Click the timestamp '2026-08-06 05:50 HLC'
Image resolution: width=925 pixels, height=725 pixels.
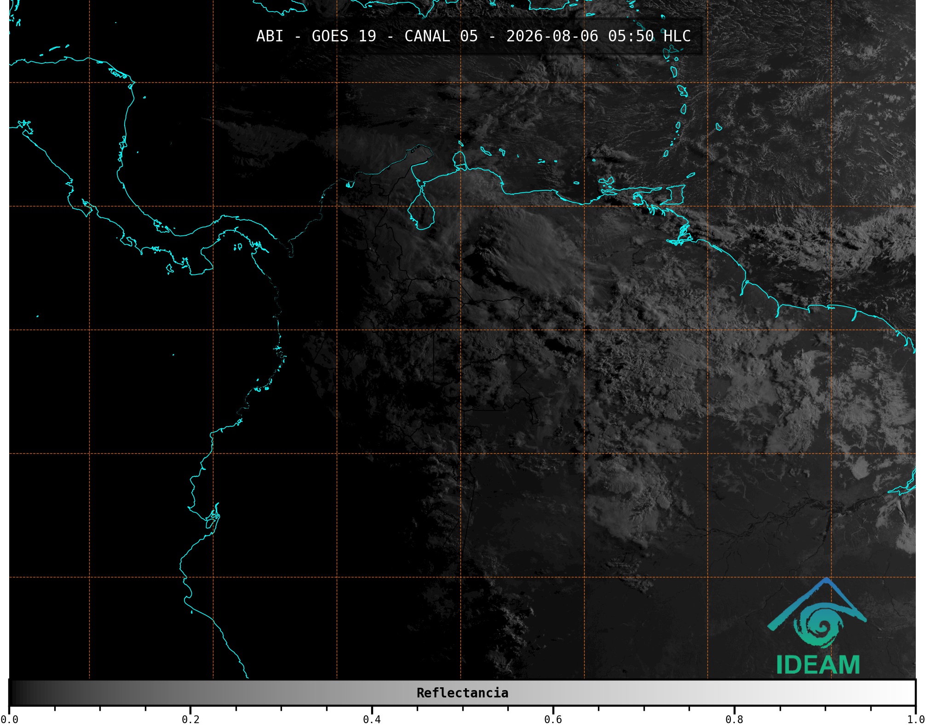(598, 36)
